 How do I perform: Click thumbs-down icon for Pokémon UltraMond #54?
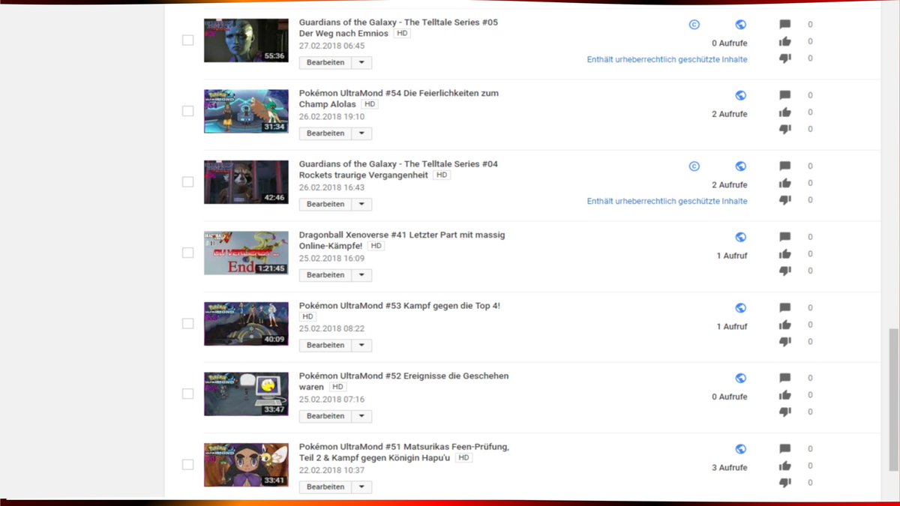point(785,129)
